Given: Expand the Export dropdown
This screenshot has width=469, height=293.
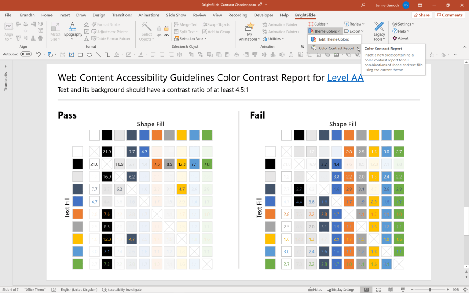Looking at the screenshot, I should (x=355, y=31).
